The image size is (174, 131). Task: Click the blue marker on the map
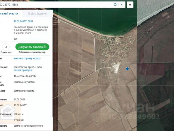[x=128, y=69]
